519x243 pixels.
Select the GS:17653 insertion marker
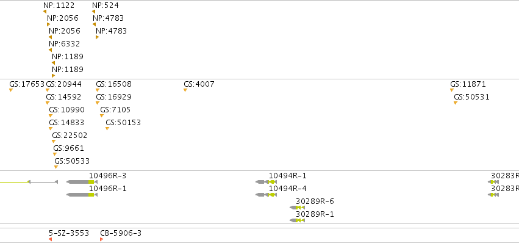[11, 90]
